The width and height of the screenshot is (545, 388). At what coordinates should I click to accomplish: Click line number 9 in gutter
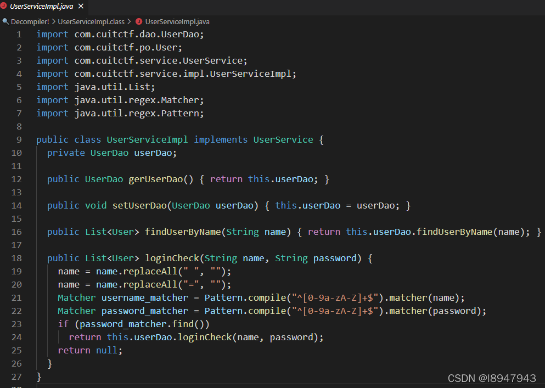tap(19, 140)
